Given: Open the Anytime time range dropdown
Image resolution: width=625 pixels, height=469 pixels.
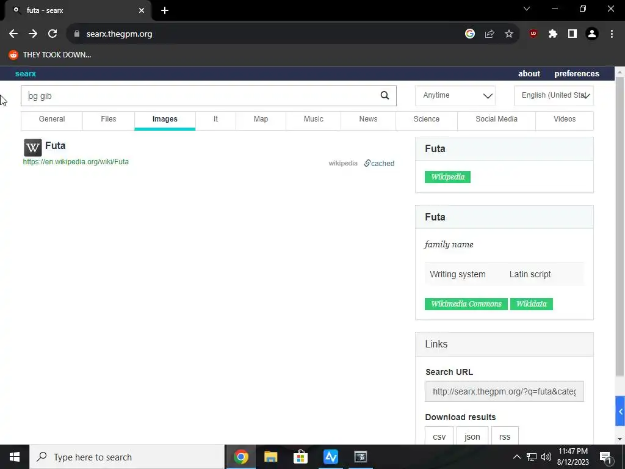Looking at the screenshot, I should coord(455,96).
